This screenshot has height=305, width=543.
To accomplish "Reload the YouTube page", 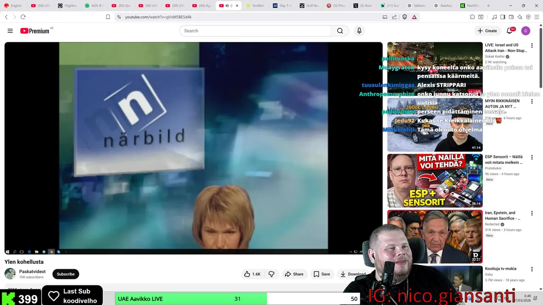I will coord(23,17).
